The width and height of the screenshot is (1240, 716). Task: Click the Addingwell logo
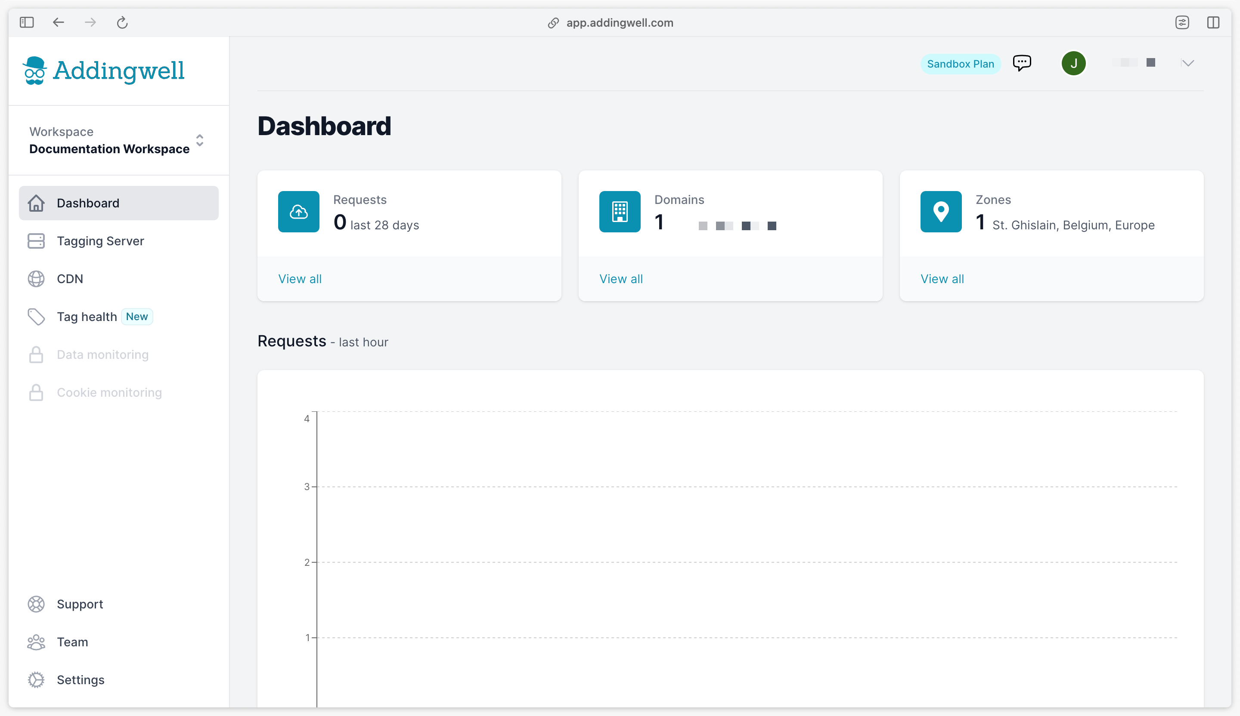104,70
